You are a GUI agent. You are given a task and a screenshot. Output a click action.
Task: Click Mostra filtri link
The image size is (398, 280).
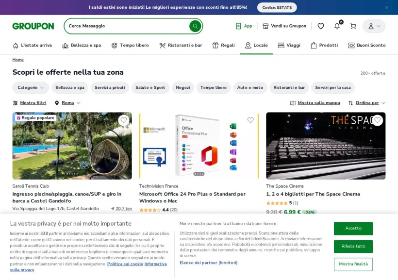point(33,103)
